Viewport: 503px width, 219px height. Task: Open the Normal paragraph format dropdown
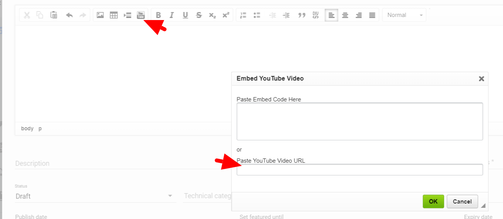404,15
